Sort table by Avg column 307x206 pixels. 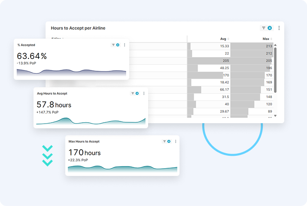coord(224,39)
